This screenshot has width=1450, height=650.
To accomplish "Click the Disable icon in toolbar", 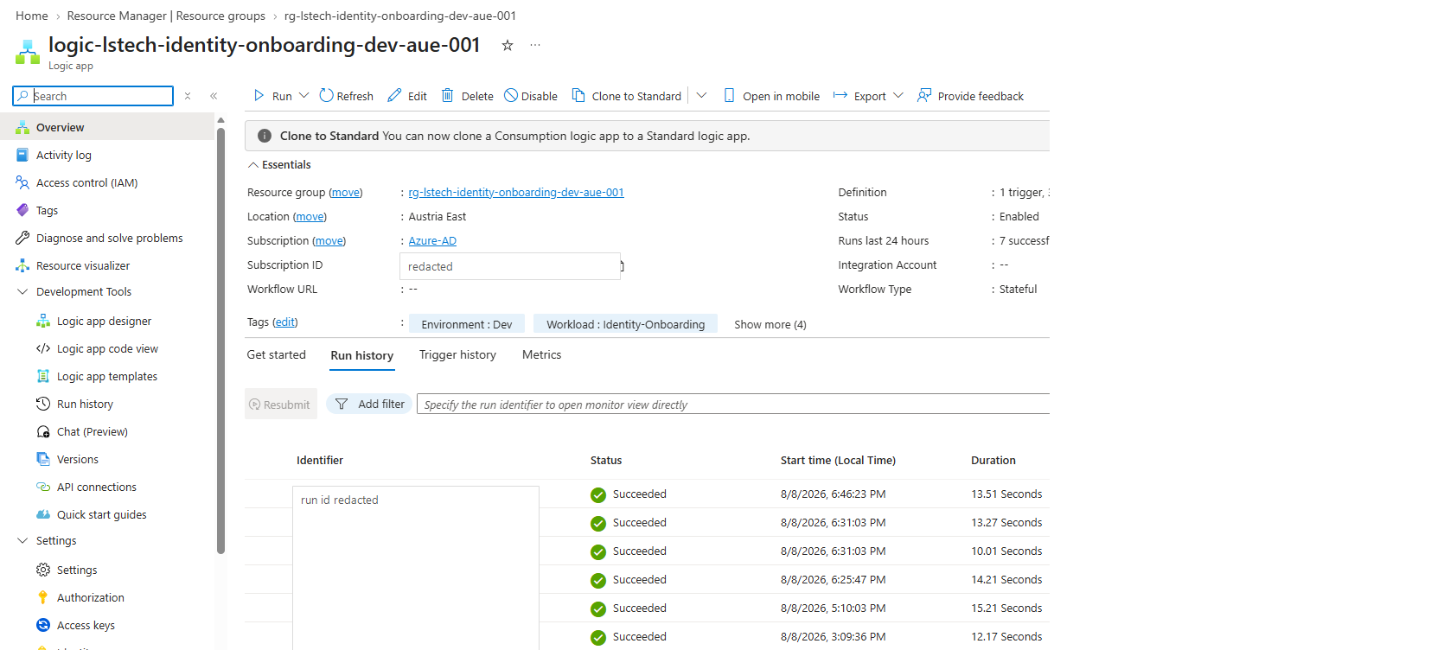I will pyautogui.click(x=511, y=95).
